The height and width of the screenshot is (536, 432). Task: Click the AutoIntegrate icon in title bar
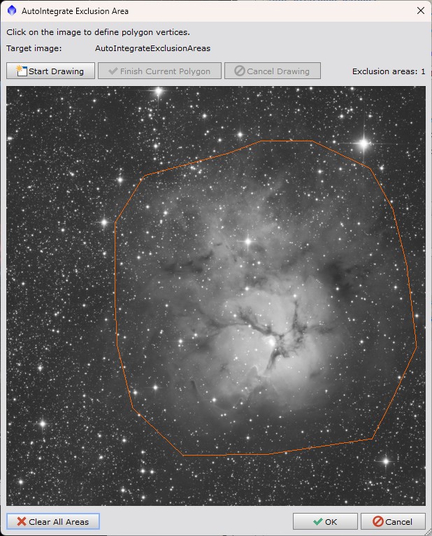click(11, 11)
